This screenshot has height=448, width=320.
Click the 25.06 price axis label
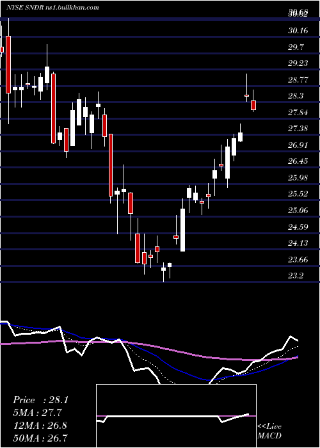click(298, 211)
